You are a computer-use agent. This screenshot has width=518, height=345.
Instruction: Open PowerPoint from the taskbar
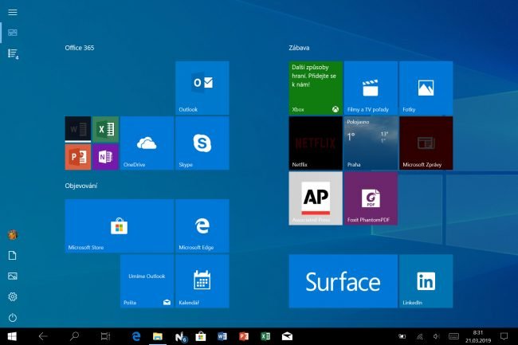(244, 336)
